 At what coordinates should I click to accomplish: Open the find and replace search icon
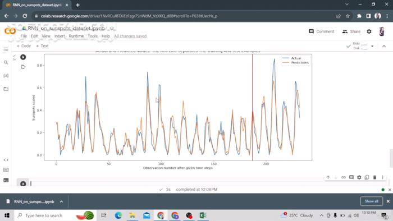pyautogui.click(x=6, y=62)
